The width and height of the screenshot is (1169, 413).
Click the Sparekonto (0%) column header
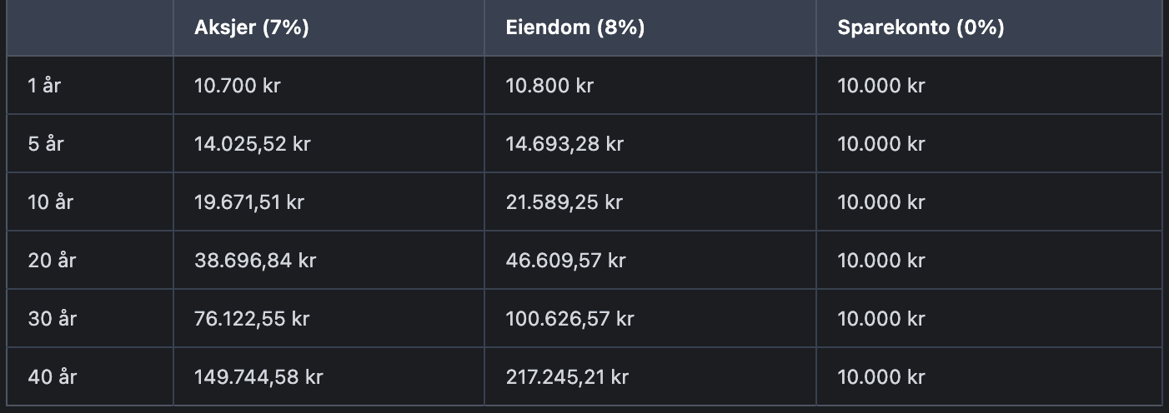click(x=920, y=27)
